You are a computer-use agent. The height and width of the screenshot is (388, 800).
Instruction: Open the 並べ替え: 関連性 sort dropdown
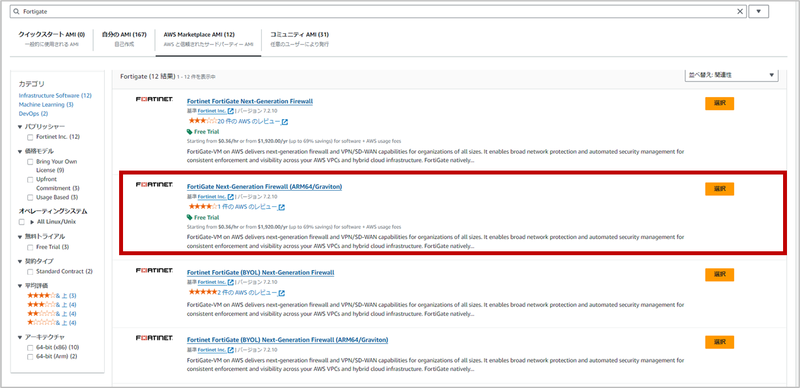[730, 74]
